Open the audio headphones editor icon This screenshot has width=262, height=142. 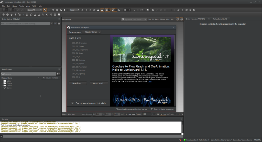[x=31, y=15]
